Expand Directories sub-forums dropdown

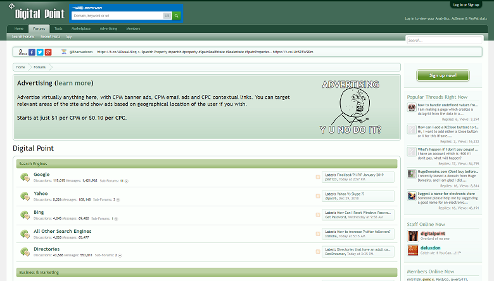120,255
